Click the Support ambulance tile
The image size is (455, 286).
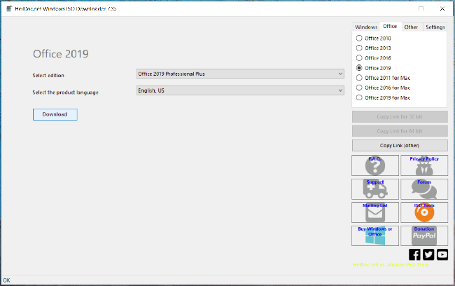(375, 189)
